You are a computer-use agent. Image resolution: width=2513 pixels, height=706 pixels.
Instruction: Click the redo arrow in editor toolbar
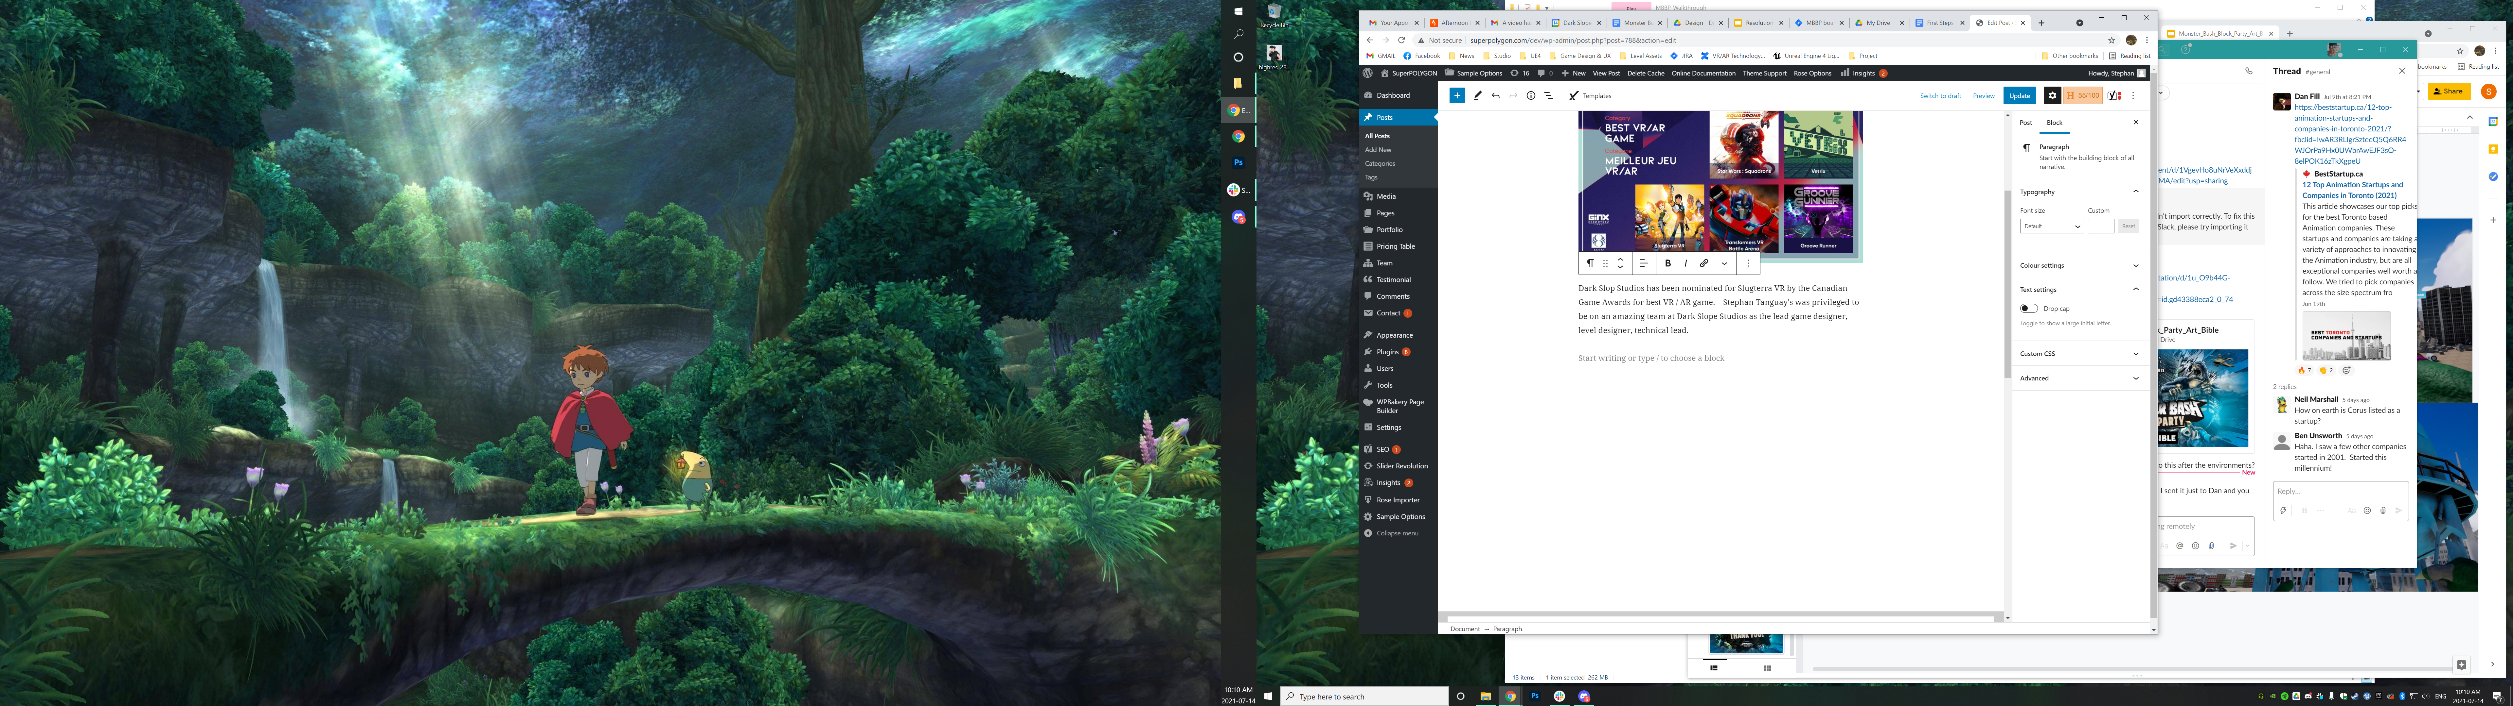click(x=1513, y=95)
